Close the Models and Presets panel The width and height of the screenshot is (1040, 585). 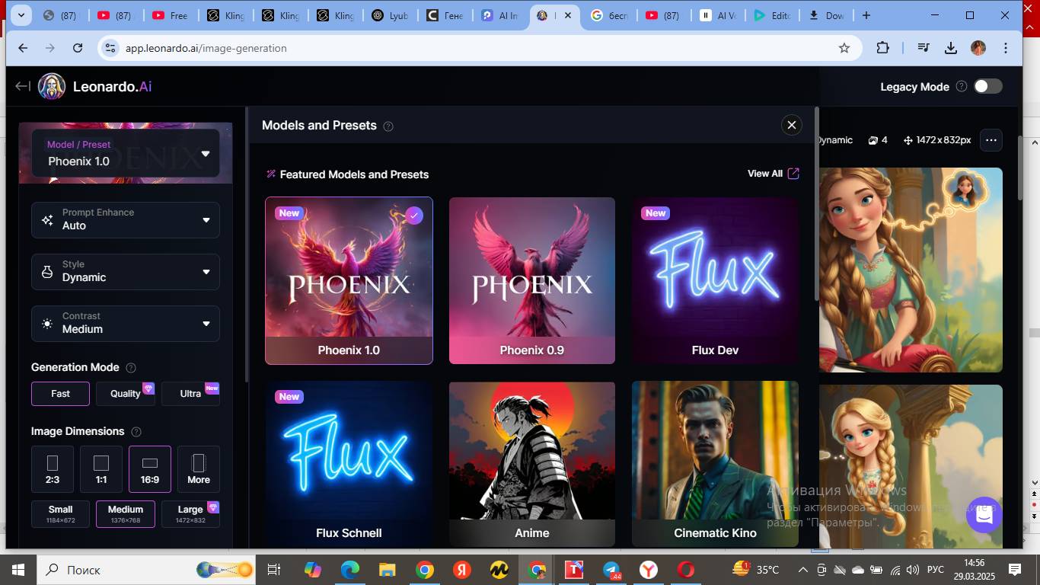pyautogui.click(x=792, y=125)
